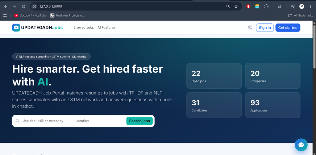Open the media control playlist icon
This screenshot has height=155, width=316.
coord(293,6)
